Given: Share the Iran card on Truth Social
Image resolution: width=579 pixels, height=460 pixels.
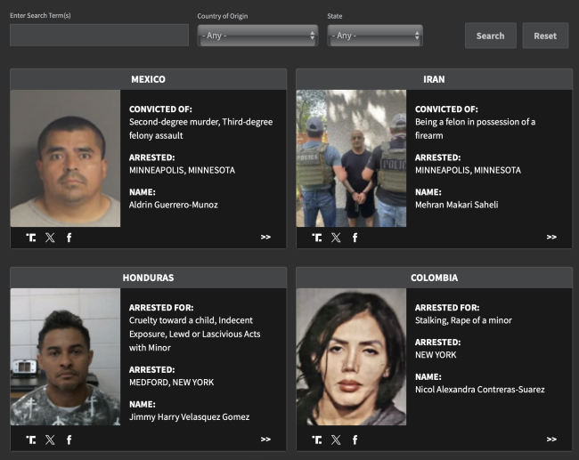Looking at the screenshot, I should point(317,238).
